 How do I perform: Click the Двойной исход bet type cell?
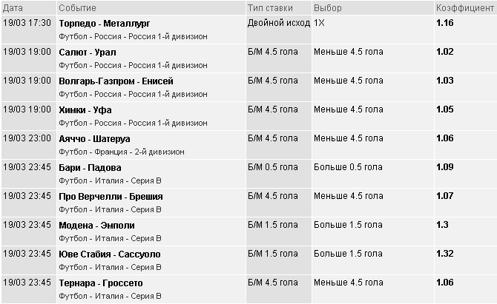(277, 24)
